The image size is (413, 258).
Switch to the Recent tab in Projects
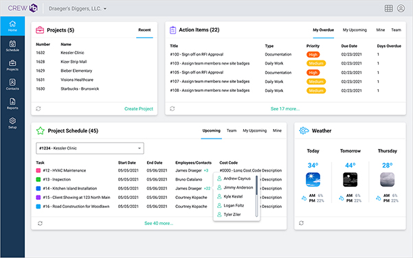144,30
